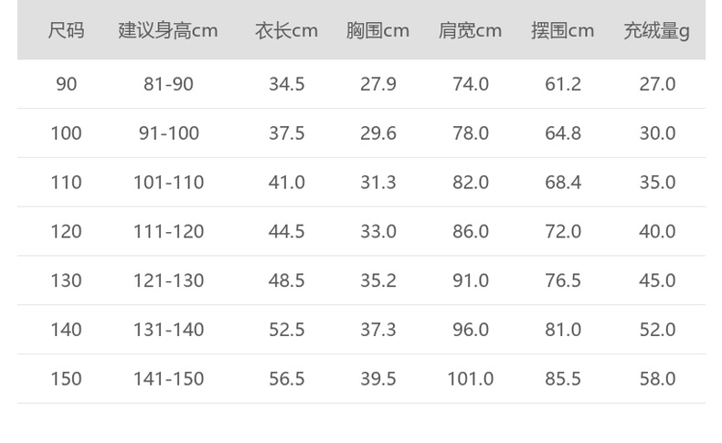Image resolution: width=722 pixels, height=443 pixels.
Task: Select size 130 in the size column
Action: click(66, 280)
